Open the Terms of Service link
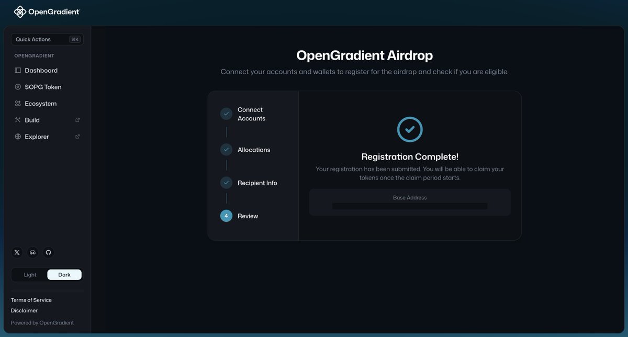Screen dimensions: 628x337 [x=31, y=300]
